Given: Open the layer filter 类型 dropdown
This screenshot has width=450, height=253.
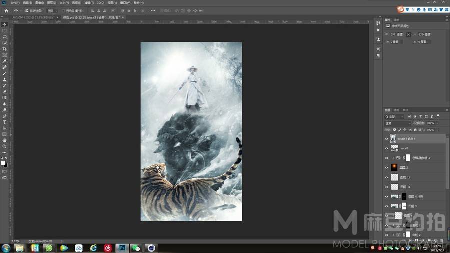Looking at the screenshot, I should point(394,116).
